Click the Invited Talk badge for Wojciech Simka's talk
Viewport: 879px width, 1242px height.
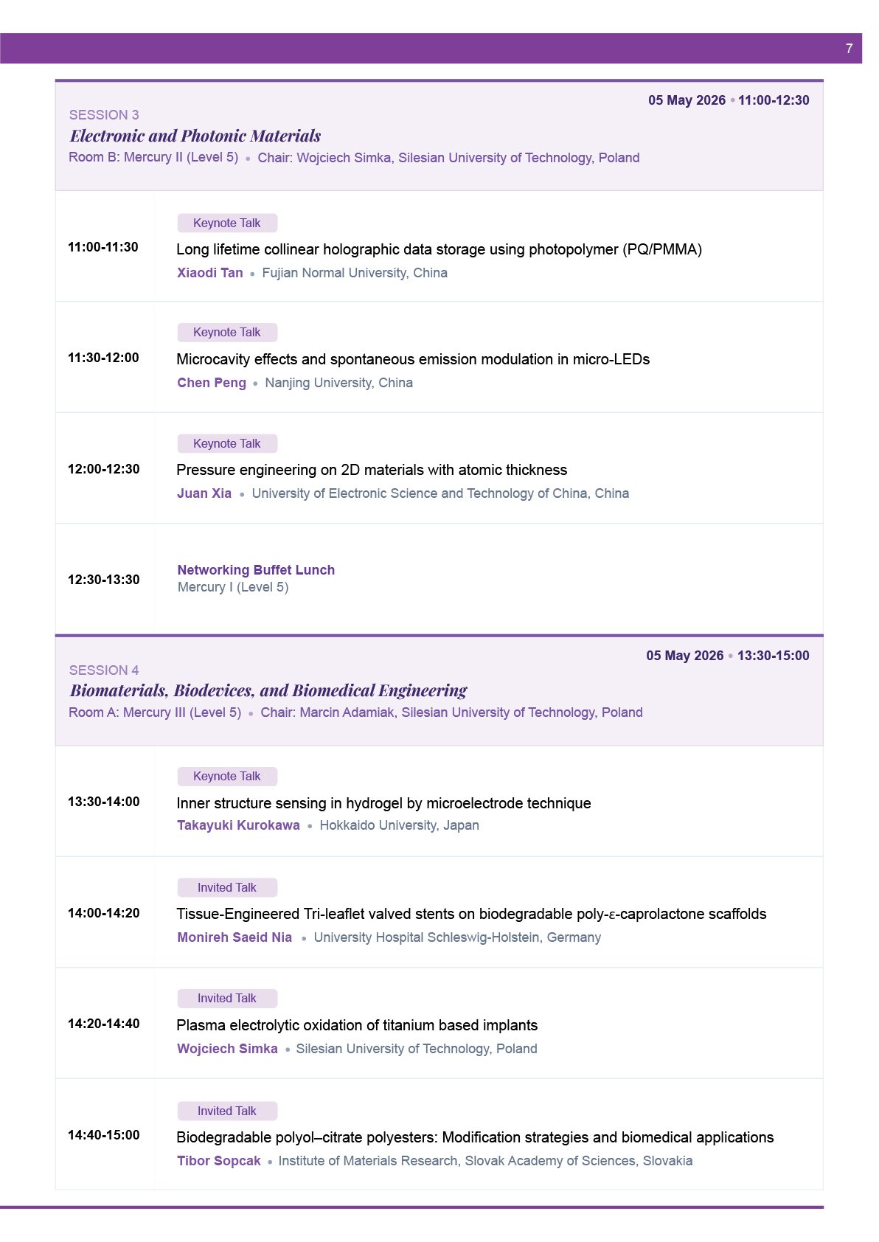click(227, 998)
